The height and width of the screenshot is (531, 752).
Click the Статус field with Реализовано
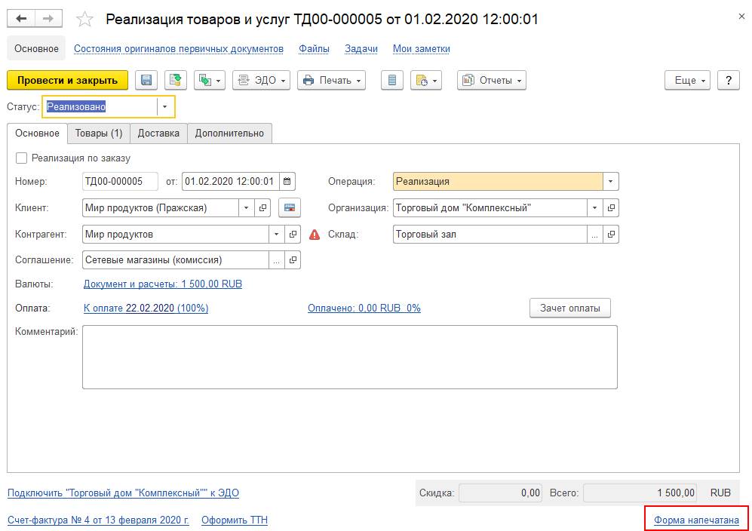click(x=100, y=106)
